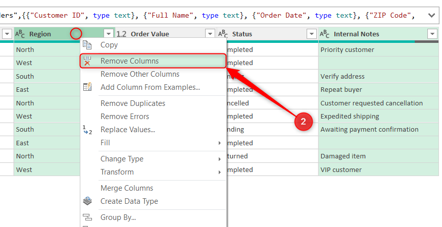
Task: Expand the formula bar chevron
Action: 431,15
